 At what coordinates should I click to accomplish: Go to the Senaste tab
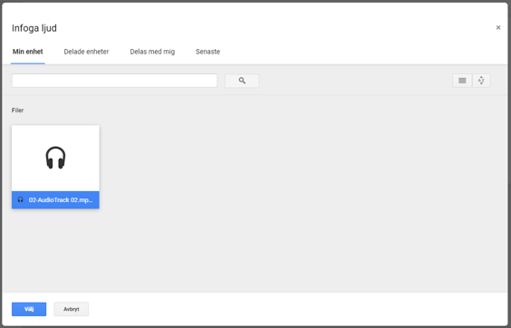click(x=207, y=52)
